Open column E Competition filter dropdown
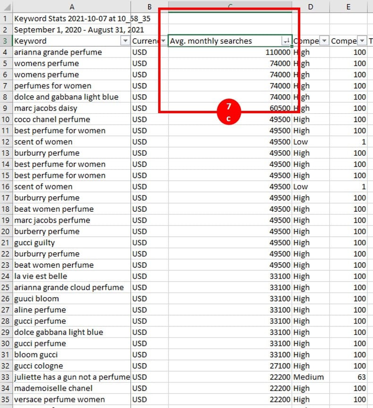Viewport: 373px width, 408px height. click(x=362, y=41)
